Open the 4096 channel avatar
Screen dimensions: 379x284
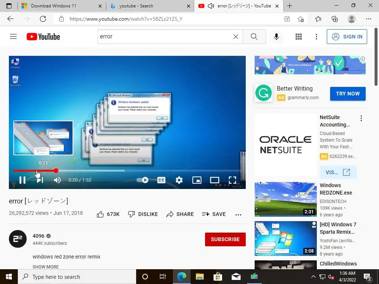pos(18,239)
